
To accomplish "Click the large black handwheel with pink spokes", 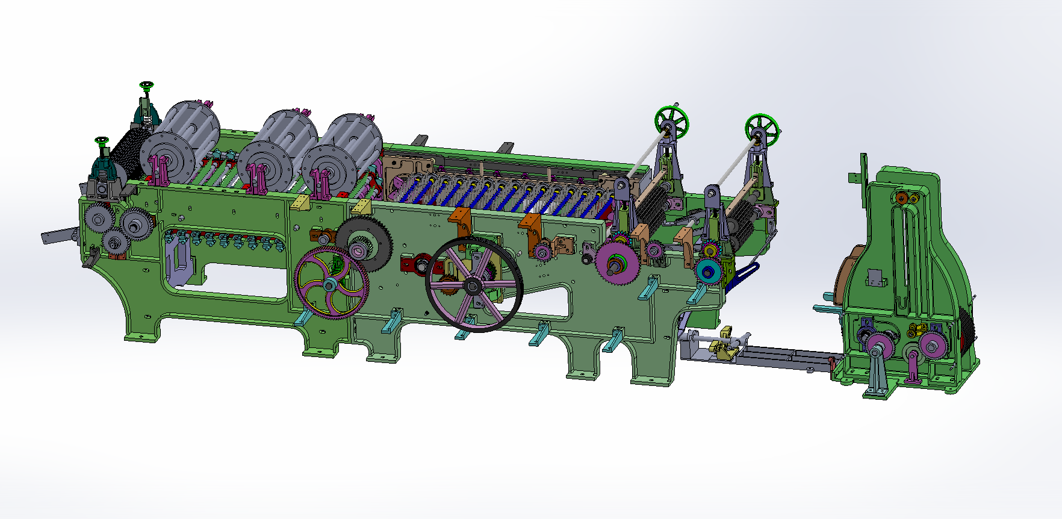I will tap(473, 285).
